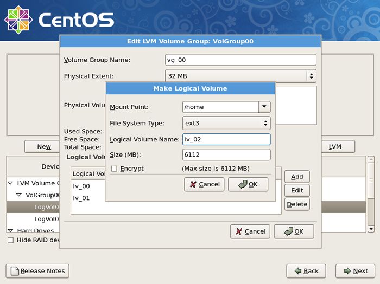This screenshot has height=284, width=380.
Task: Open the Mount Point dropdown arrow
Action: click(264, 107)
